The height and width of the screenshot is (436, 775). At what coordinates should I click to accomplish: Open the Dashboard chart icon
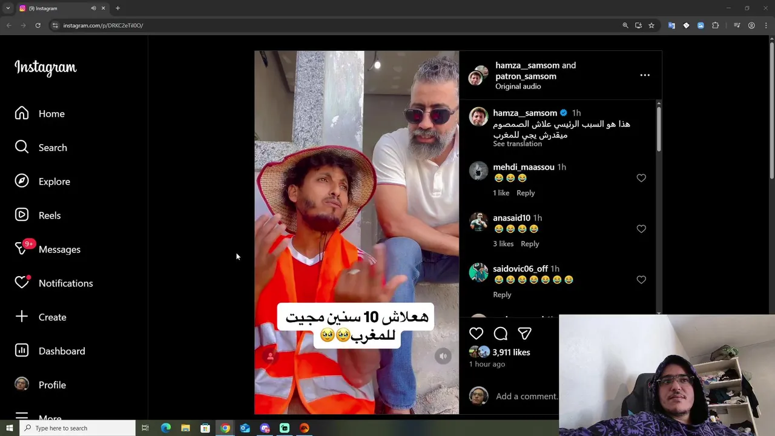point(22,351)
